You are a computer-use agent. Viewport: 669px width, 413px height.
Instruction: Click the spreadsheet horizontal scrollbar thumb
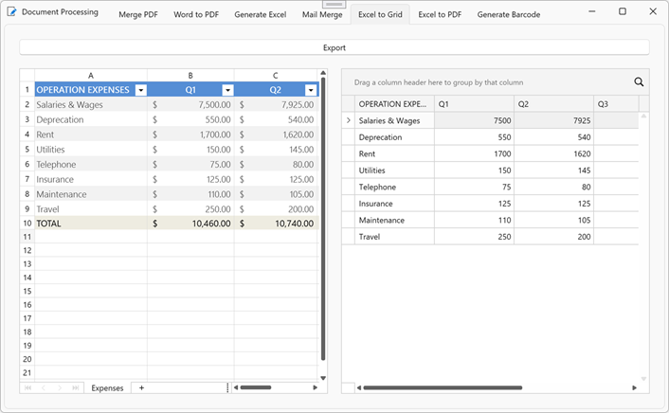256,387
